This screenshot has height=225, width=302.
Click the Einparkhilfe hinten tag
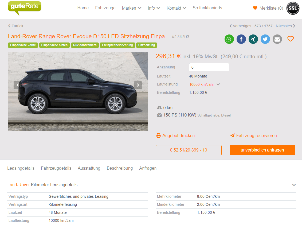54,45
